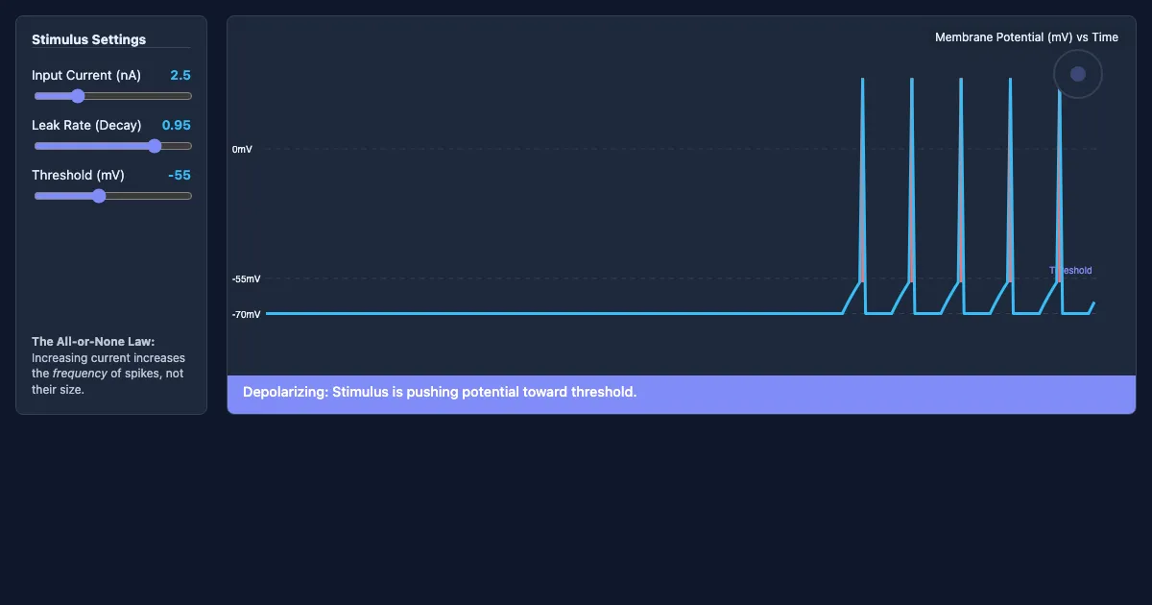The width and height of the screenshot is (1152, 605).
Task: Adjust the Input Current slider
Action: pyautogui.click(x=113, y=96)
